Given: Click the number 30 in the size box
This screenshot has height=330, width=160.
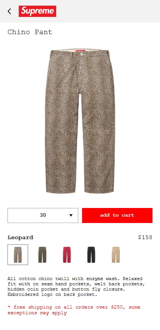Looking at the screenshot, I should click(x=43, y=215).
